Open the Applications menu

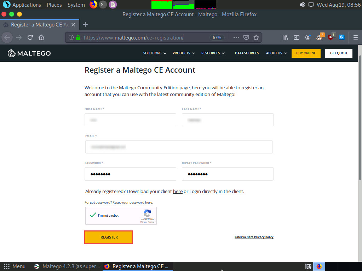[22, 5]
